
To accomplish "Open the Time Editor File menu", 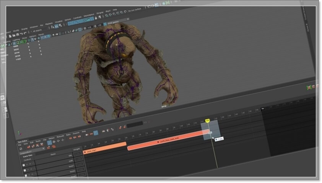I will coord(20,145).
